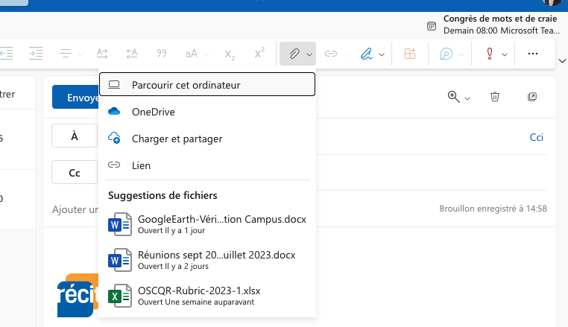
Task: Attach GoogleEarth-Véri...tion Campus.docx suggested file
Action: (x=206, y=224)
